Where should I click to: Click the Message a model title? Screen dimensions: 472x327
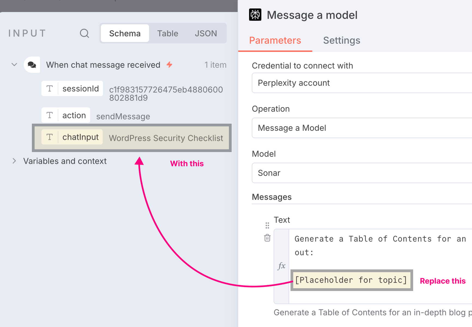(x=312, y=15)
